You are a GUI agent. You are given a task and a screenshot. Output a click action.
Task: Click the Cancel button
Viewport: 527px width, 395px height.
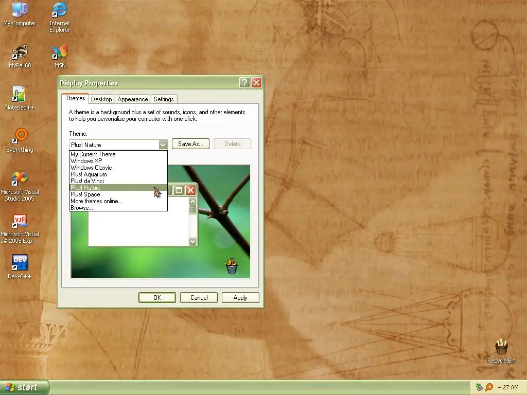coord(199,298)
